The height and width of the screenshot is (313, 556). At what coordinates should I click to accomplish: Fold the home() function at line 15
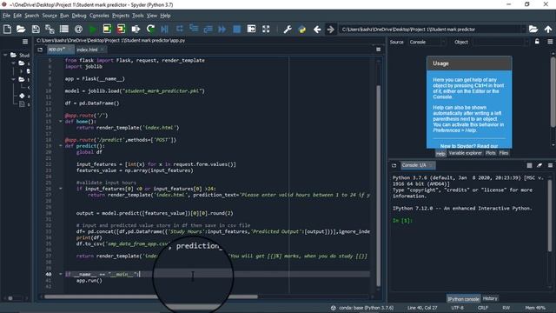pos(60,122)
